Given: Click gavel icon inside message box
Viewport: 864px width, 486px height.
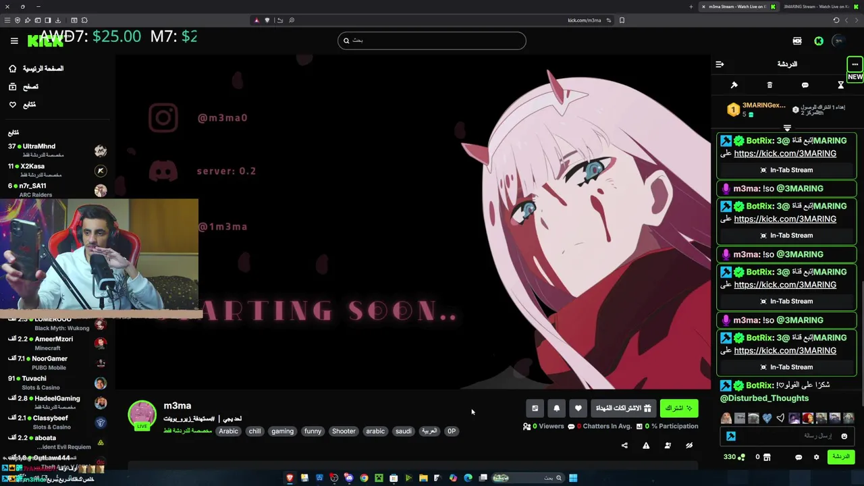Looking at the screenshot, I should pyautogui.click(x=730, y=436).
